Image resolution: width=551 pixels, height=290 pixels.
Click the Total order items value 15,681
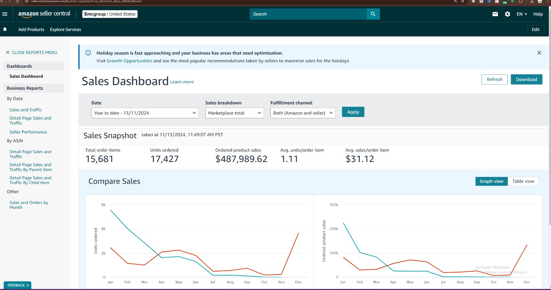click(99, 159)
